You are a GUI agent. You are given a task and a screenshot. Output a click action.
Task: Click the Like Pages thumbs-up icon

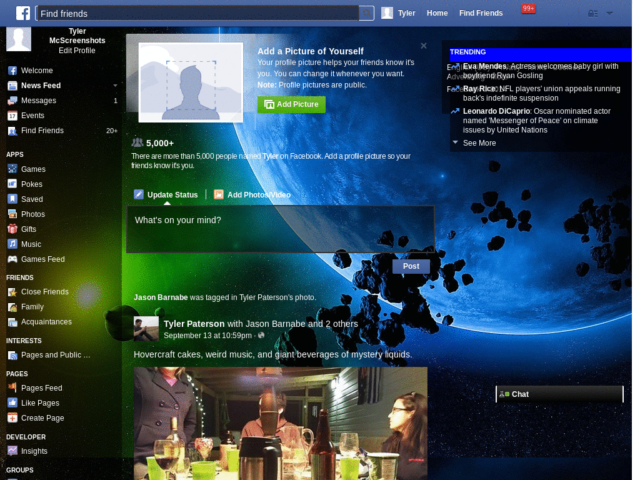[x=12, y=403]
